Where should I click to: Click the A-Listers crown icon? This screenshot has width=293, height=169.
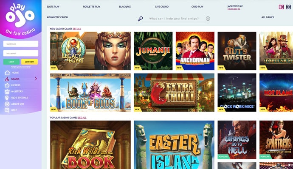[7, 92]
